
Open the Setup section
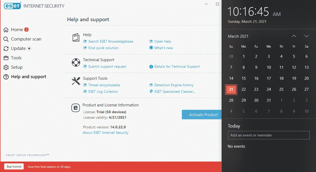[x=17, y=67]
